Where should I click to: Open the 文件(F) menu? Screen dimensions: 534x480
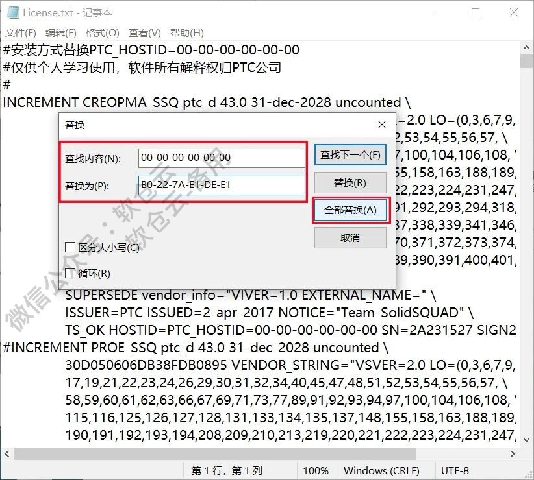[19, 32]
